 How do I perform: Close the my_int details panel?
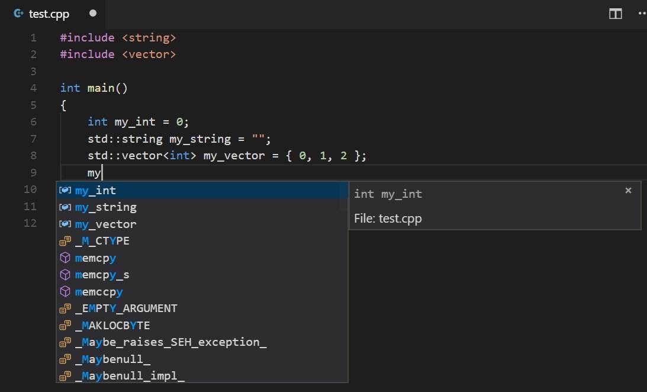point(628,190)
